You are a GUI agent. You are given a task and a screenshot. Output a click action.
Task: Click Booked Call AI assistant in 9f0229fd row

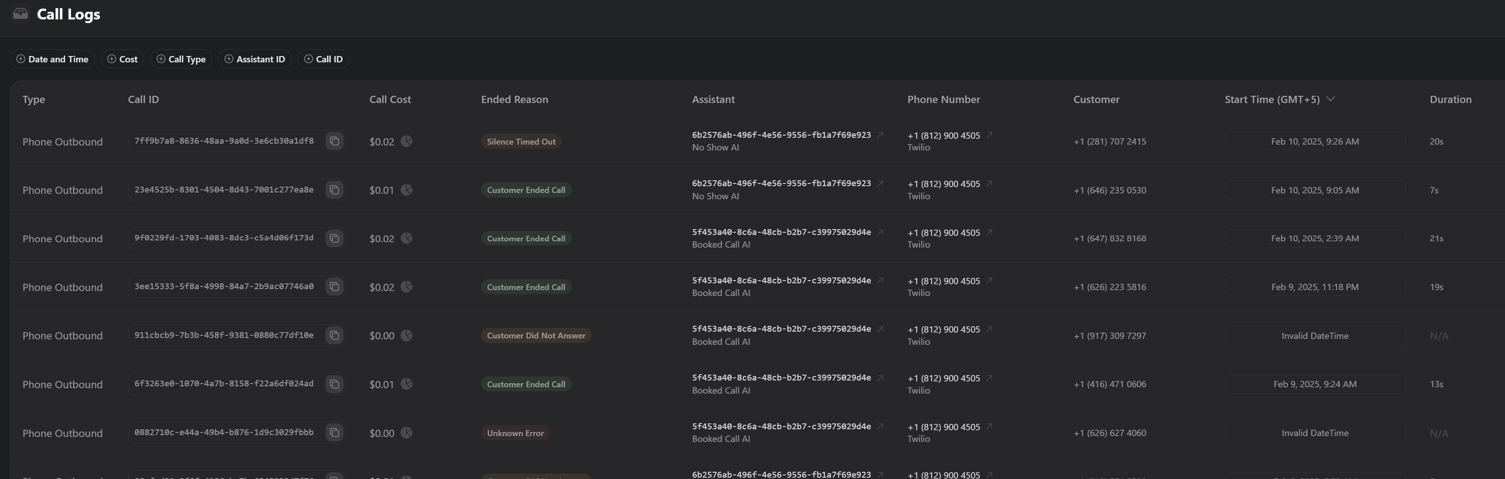(721, 245)
